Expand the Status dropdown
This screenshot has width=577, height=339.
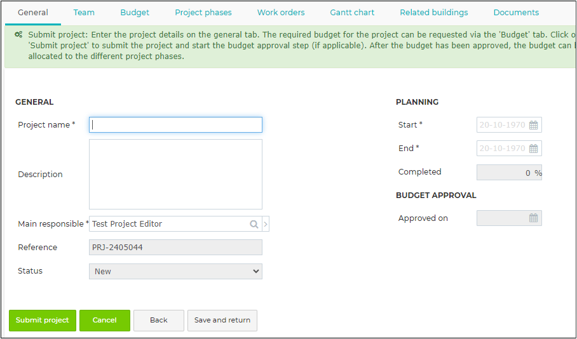[x=175, y=271]
